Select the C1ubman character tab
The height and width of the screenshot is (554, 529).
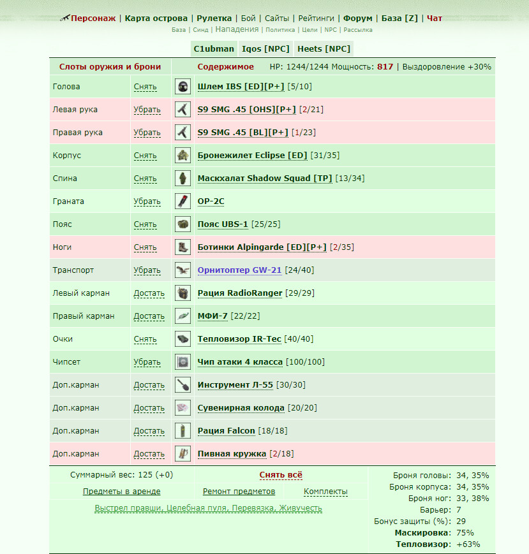tap(214, 48)
